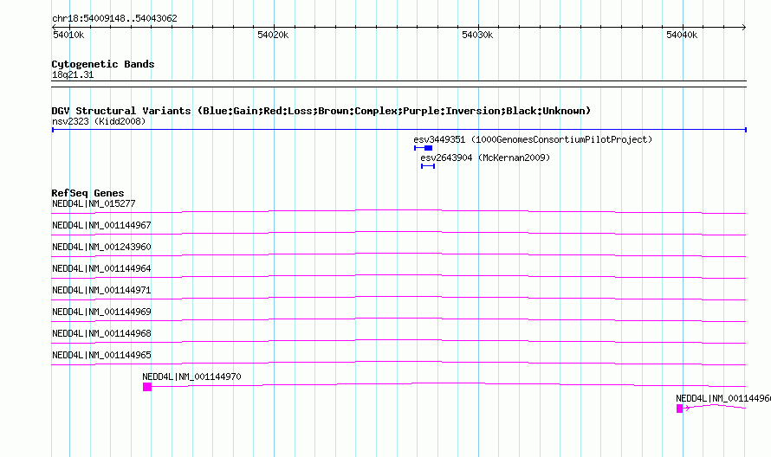Click the 54040k ruler tick label
Viewport: 771px width, 457px height.
(x=682, y=35)
